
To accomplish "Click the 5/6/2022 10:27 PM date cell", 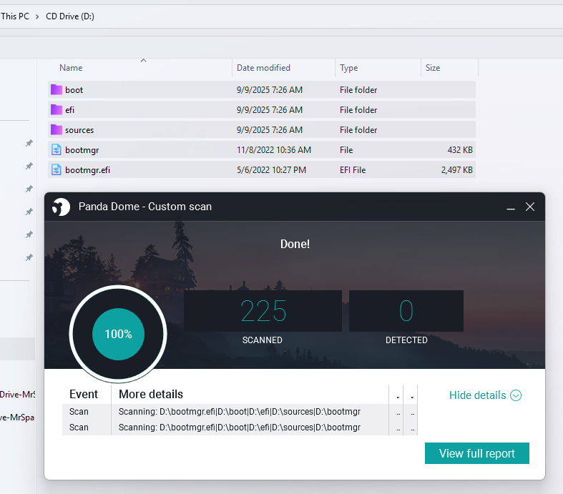I will coord(271,170).
